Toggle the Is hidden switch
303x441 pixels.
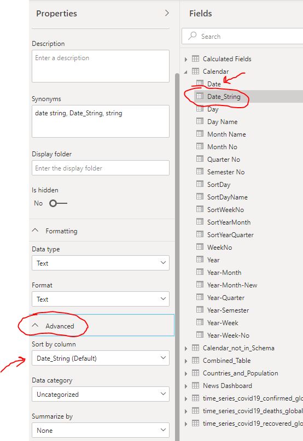[58, 203]
